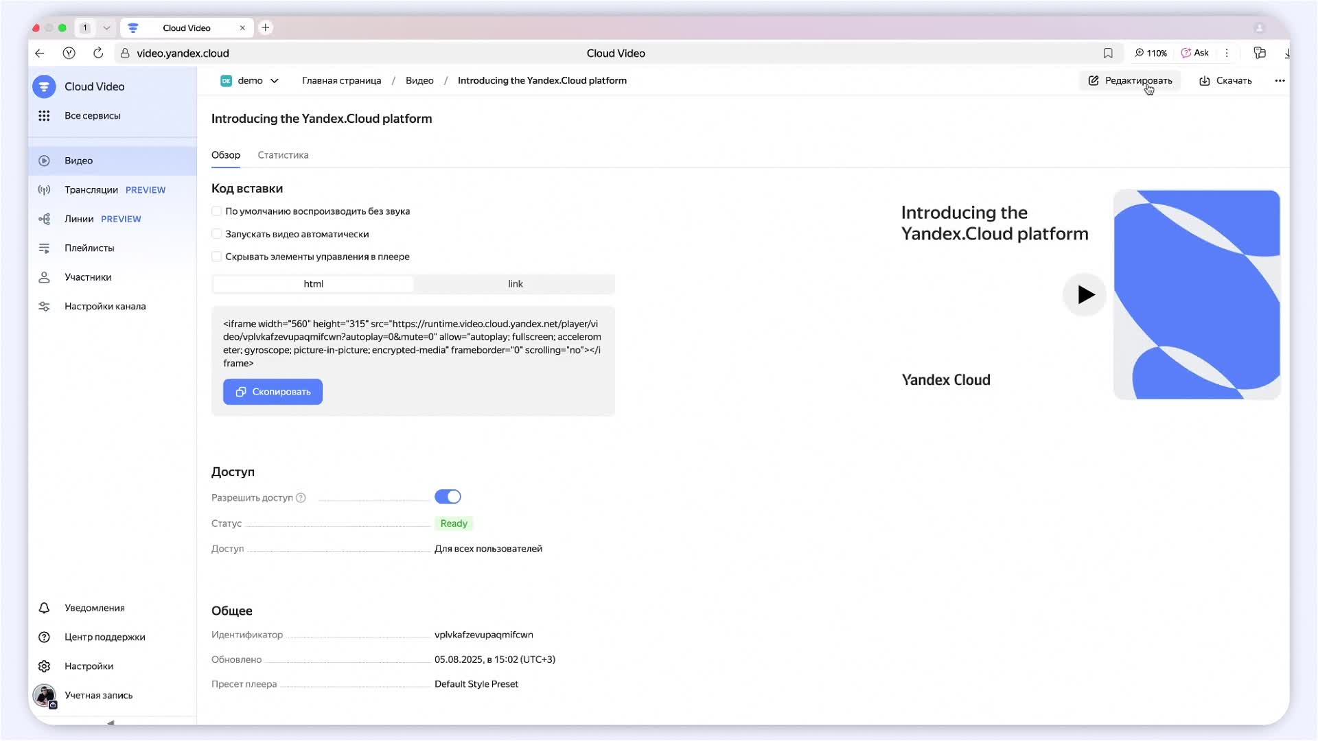Play the video preview
The width and height of the screenshot is (1318, 741).
click(1085, 295)
